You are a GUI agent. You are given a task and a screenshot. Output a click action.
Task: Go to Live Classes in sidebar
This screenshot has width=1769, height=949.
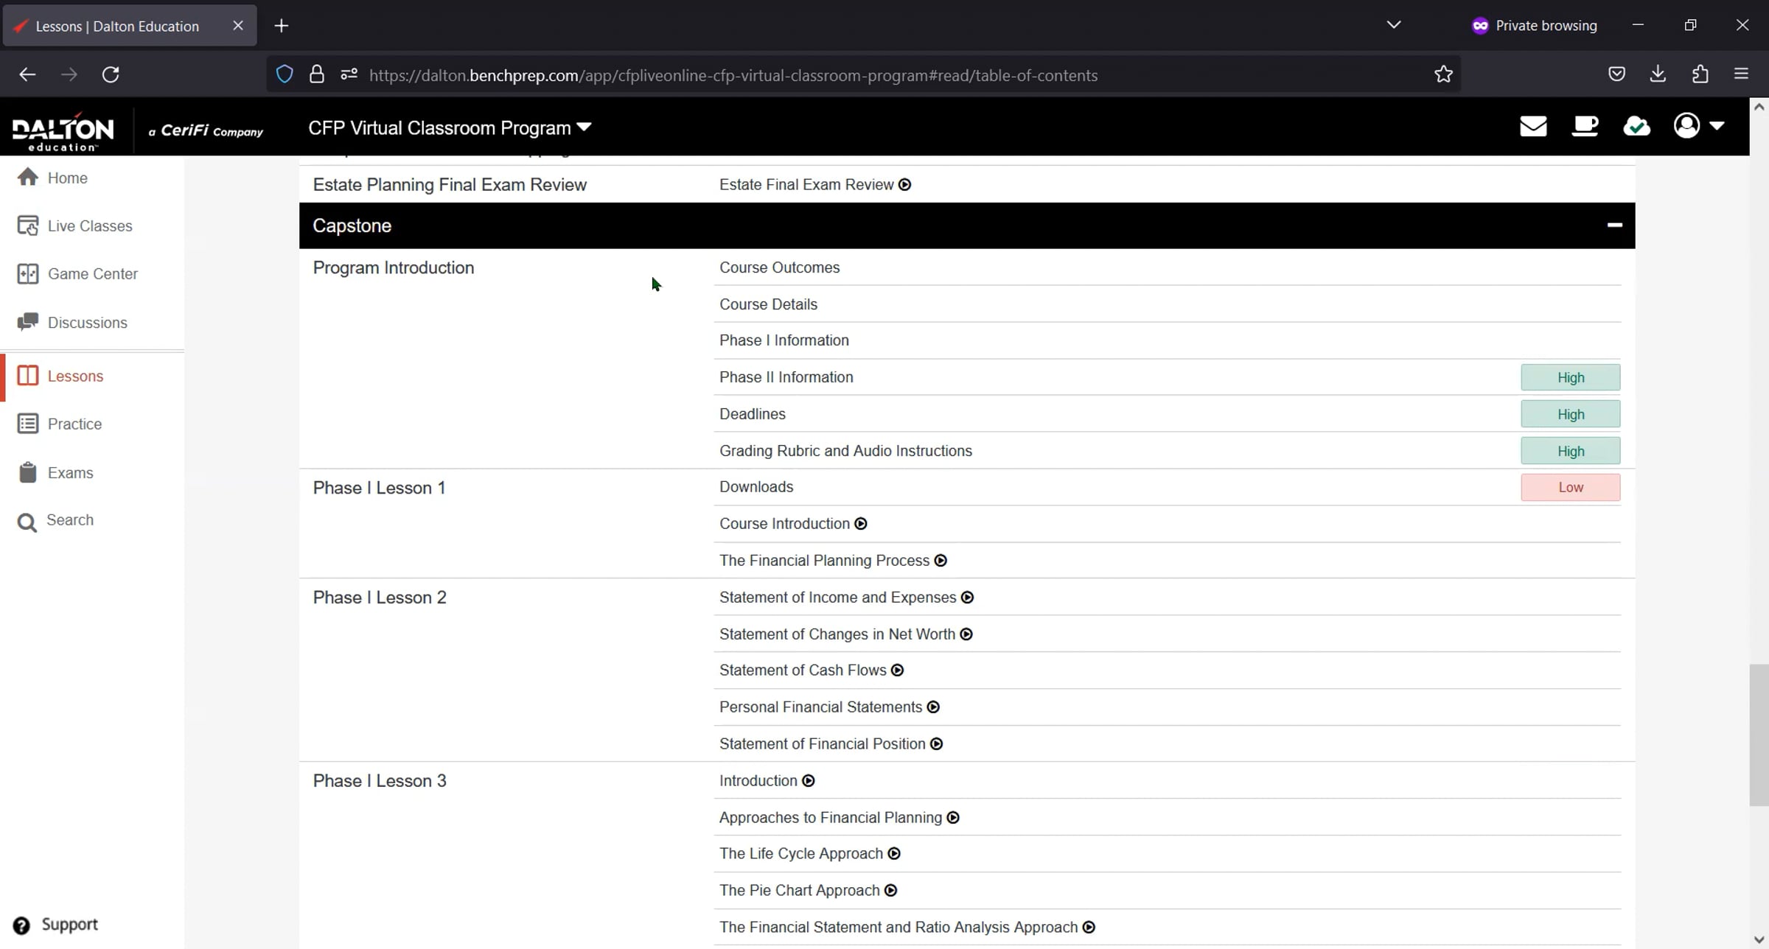(x=89, y=226)
